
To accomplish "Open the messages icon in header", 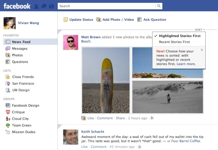I will [44, 6].
